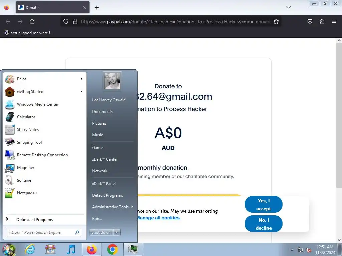Click the muted volume tray icon
342x256 pixels.
click(308, 250)
